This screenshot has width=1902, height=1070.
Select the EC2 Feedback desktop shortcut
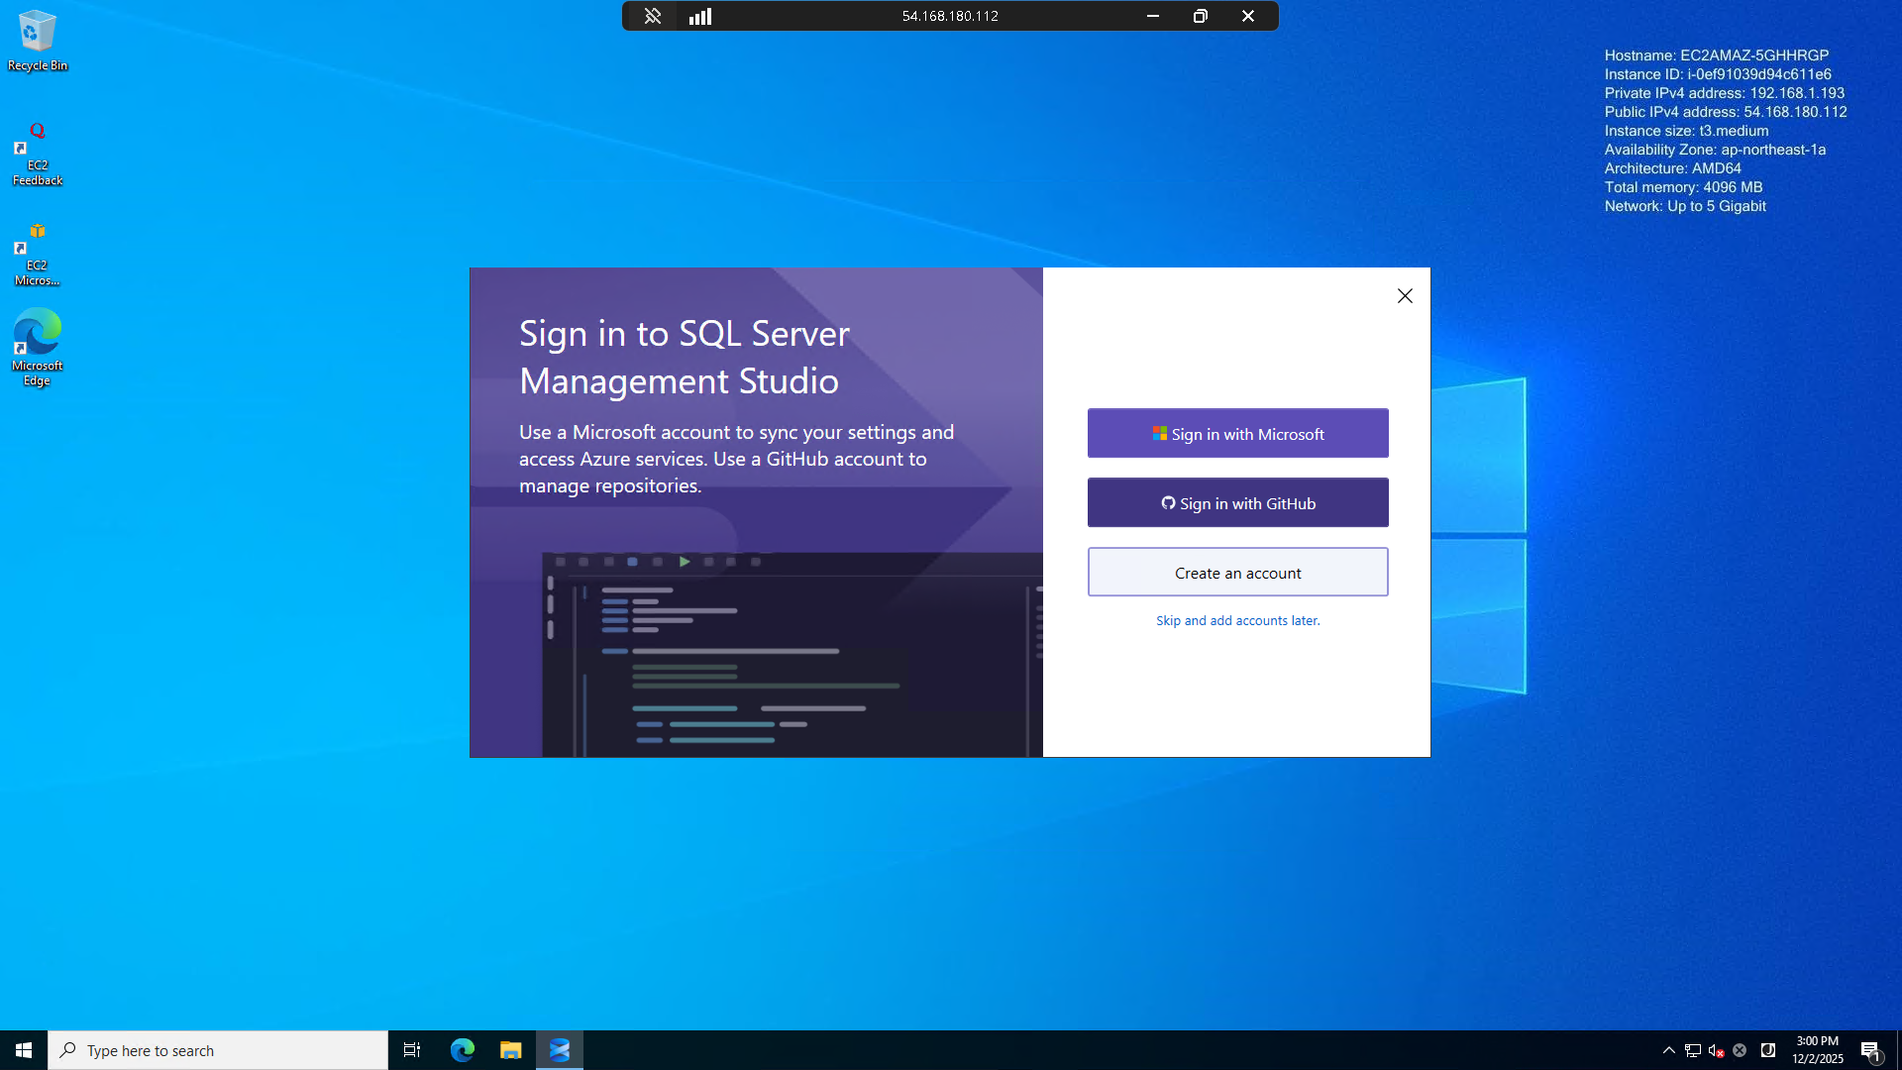(x=37, y=154)
